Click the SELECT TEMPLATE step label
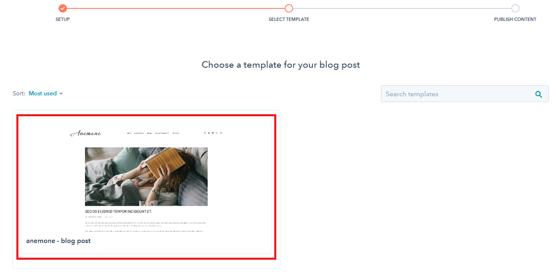This screenshot has height=279, width=556. [x=289, y=19]
